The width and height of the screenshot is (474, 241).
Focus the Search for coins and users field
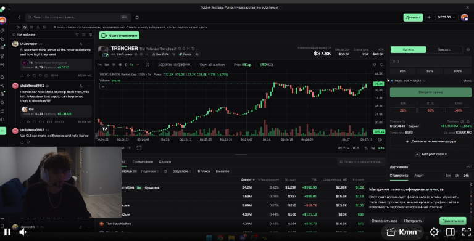[78, 17]
